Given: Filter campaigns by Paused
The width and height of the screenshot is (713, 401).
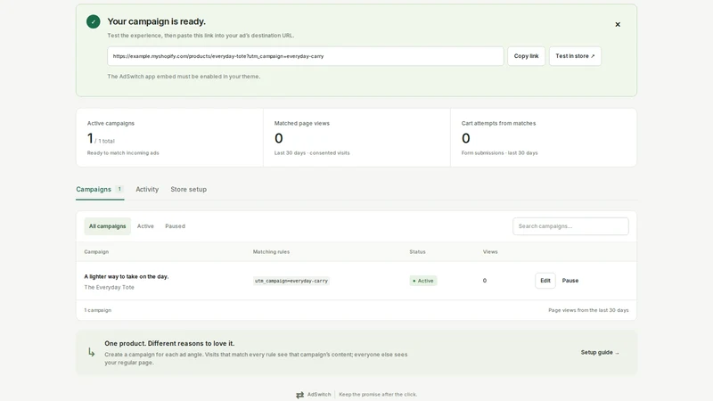Looking at the screenshot, I should pos(175,226).
